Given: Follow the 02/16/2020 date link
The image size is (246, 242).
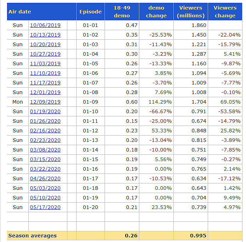Looking at the screenshot, I should [45, 131].
